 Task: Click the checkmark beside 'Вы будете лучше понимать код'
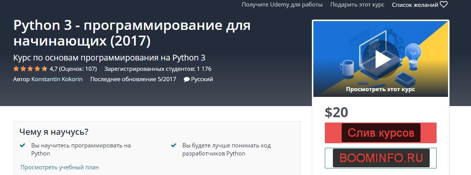(x=174, y=146)
